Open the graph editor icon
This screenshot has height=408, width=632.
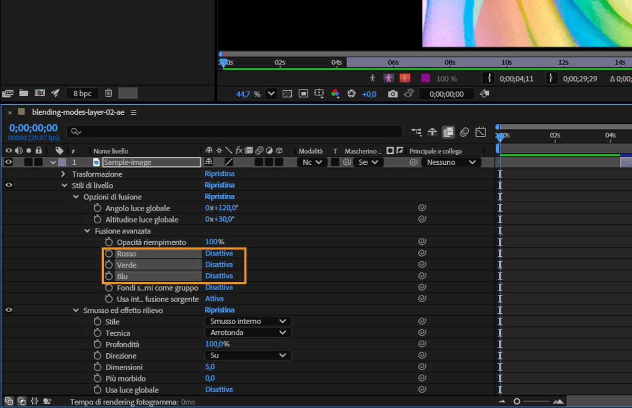(x=480, y=132)
